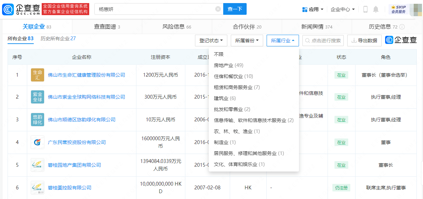The height and width of the screenshot is (199, 423).
Task: Switch to the 合作伙伴 tab
Action: point(247,27)
